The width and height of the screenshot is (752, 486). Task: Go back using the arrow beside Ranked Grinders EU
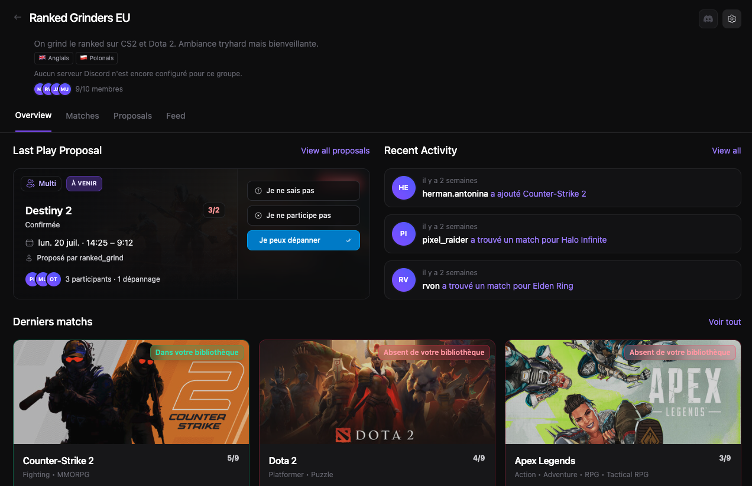[x=18, y=18]
